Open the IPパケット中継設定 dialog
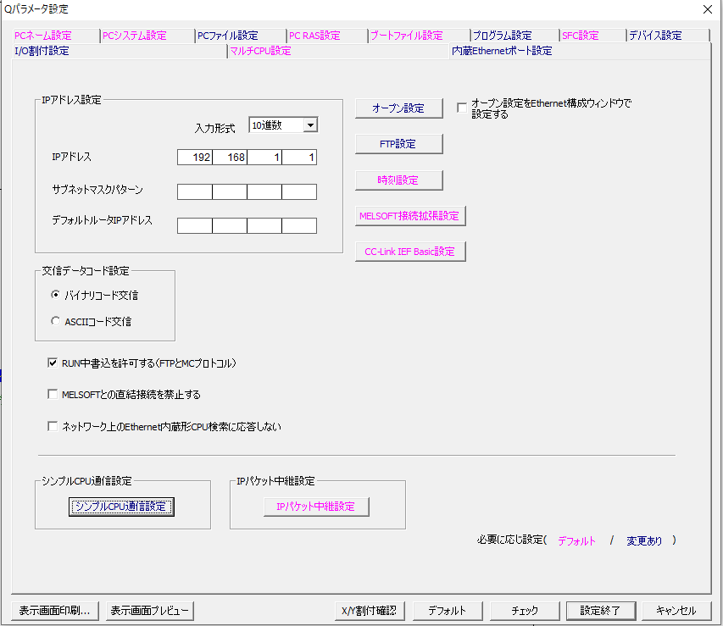 click(x=317, y=506)
